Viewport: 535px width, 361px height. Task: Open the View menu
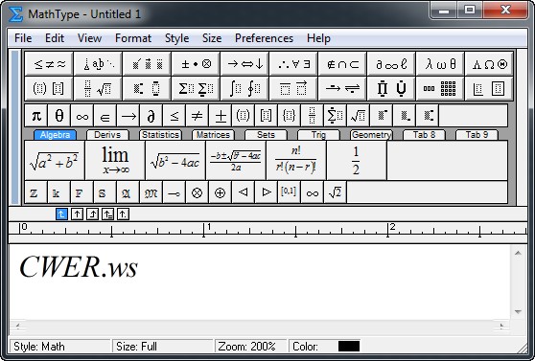point(89,38)
